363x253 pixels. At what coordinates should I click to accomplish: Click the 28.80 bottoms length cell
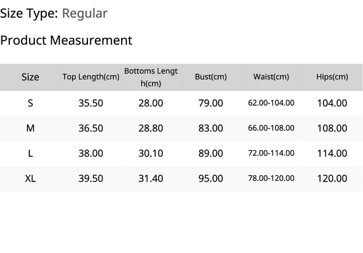[x=151, y=128]
